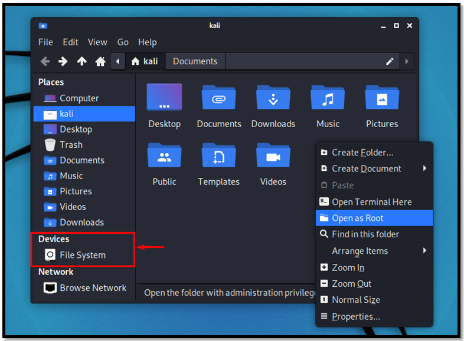
Task: Select Pictures in Places sidebar
Action: coord(84,191)
